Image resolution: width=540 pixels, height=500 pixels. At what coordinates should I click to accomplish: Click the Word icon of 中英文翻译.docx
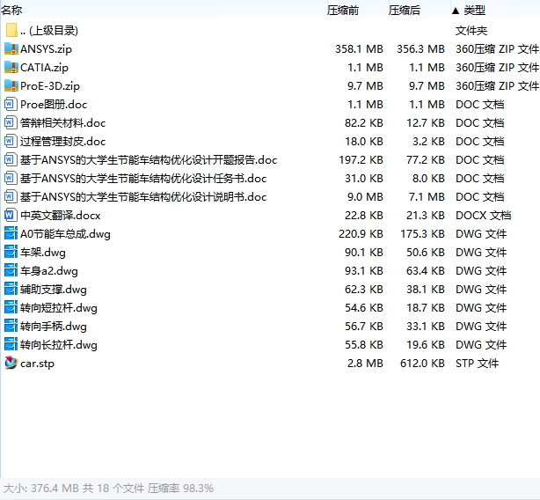(x=11, y=216)
